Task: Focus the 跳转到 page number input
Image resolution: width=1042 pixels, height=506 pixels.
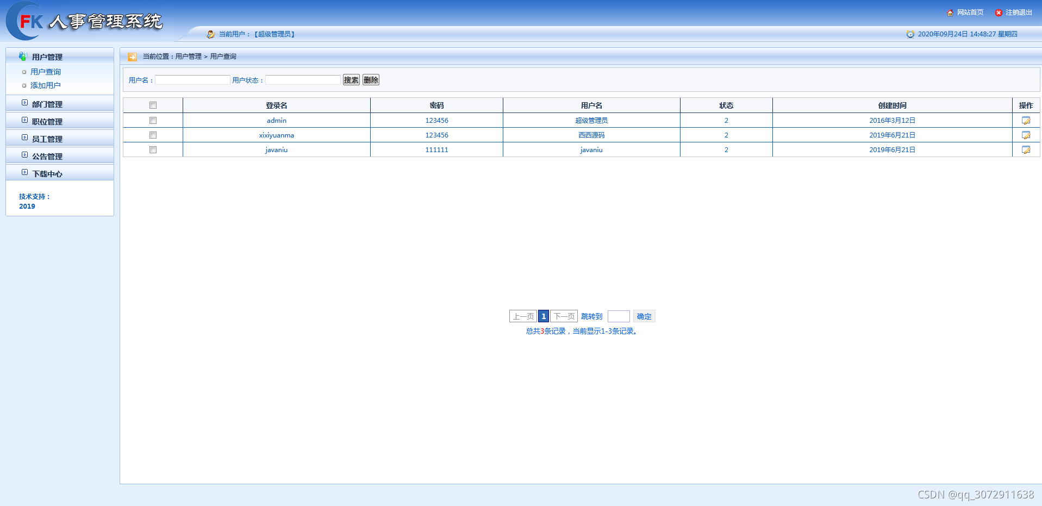Action: (x=619, y=316)
